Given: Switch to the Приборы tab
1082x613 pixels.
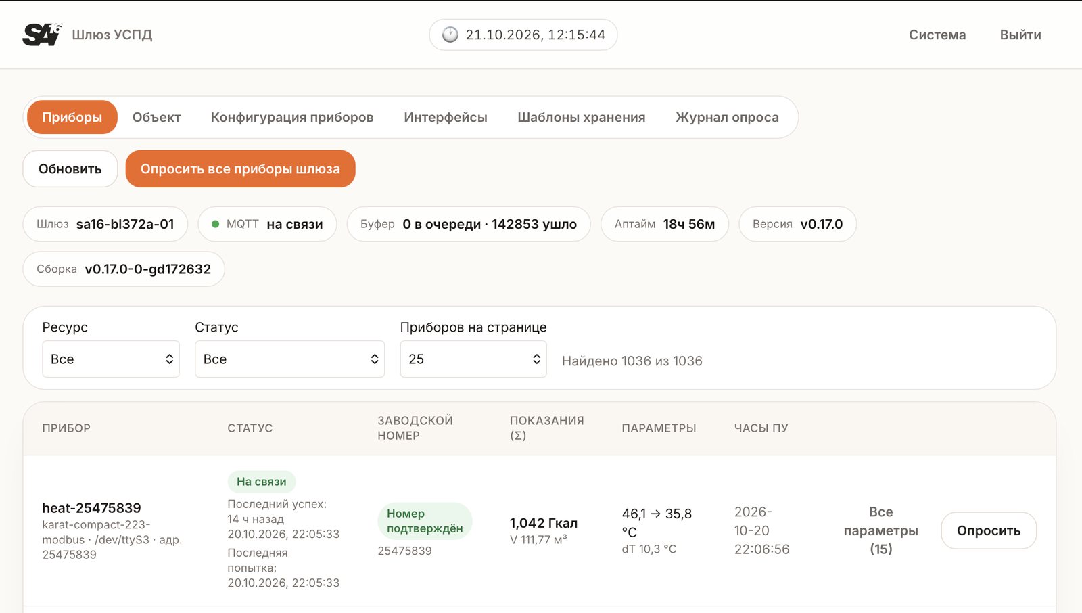Looking at the screenshot, I should pyautogui.click(x=72, y=117).
